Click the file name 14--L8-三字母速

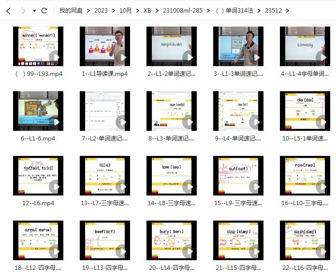(172, 203)
